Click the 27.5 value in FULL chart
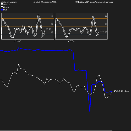The height and width of the screenshot is (131, 131). 101,31
